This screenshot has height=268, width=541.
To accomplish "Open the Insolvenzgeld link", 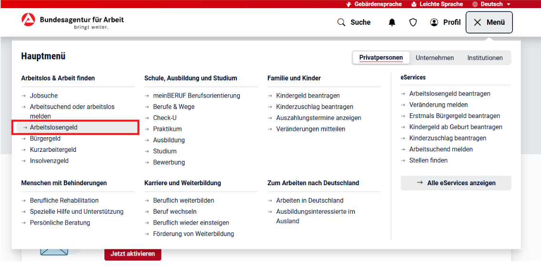I will pyautogui.click(x=49, y=160).
